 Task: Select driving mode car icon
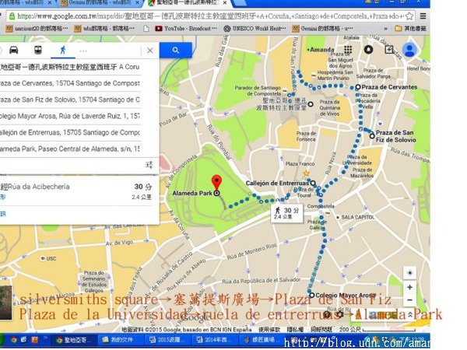pyautogui.click(x=14, y=50)
